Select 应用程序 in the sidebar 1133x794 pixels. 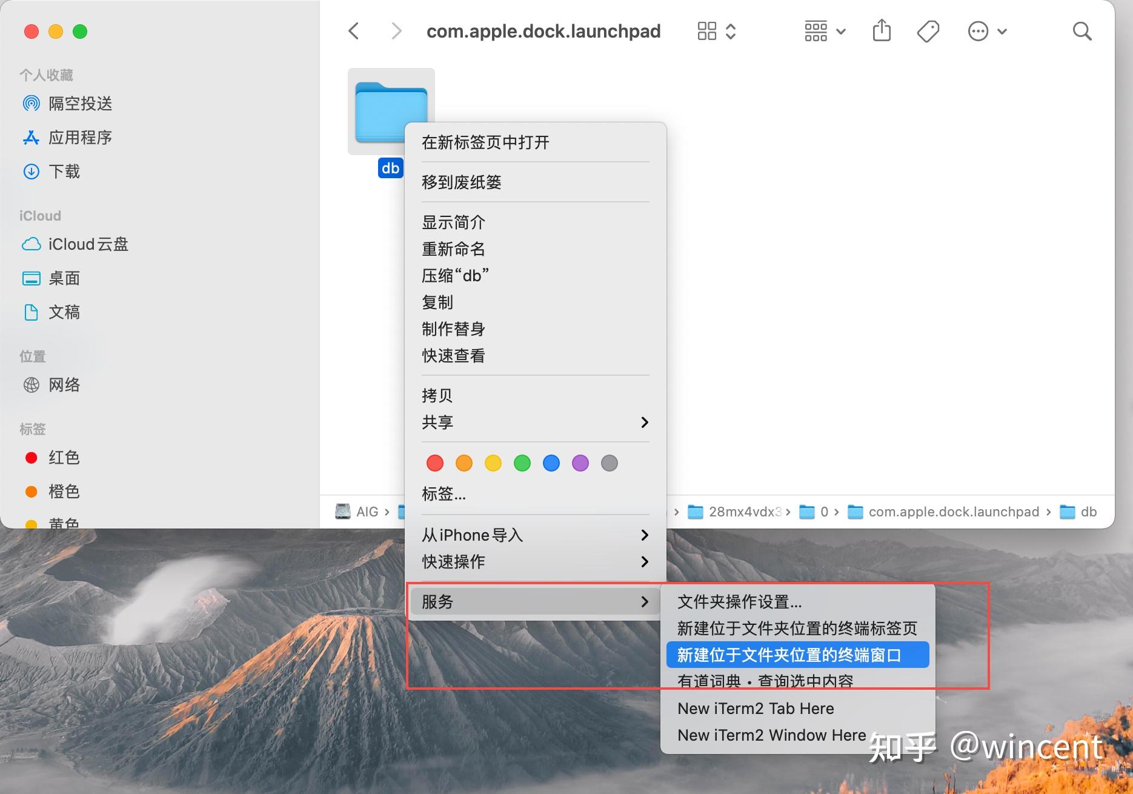(81, 138)
